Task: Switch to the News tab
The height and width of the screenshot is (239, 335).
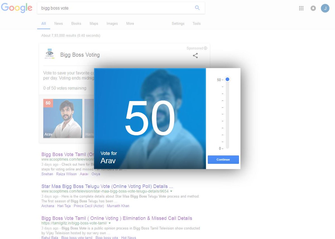Action: pos(59,23)
